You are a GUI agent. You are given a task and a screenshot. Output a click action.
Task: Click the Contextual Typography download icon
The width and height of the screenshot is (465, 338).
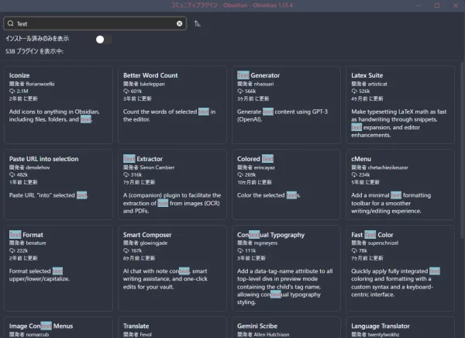coord(240,250)
